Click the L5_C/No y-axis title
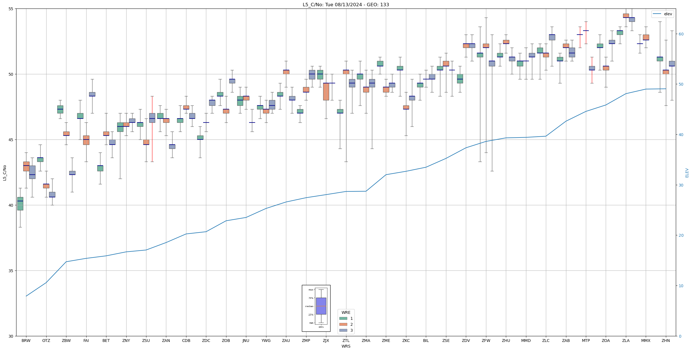This screenshot has height=351, width=692. [x=5, y=173]
